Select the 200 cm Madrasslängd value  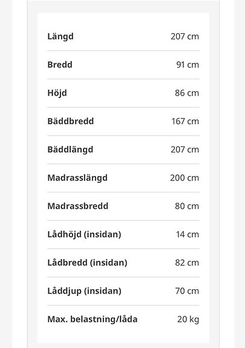(185, 178)
